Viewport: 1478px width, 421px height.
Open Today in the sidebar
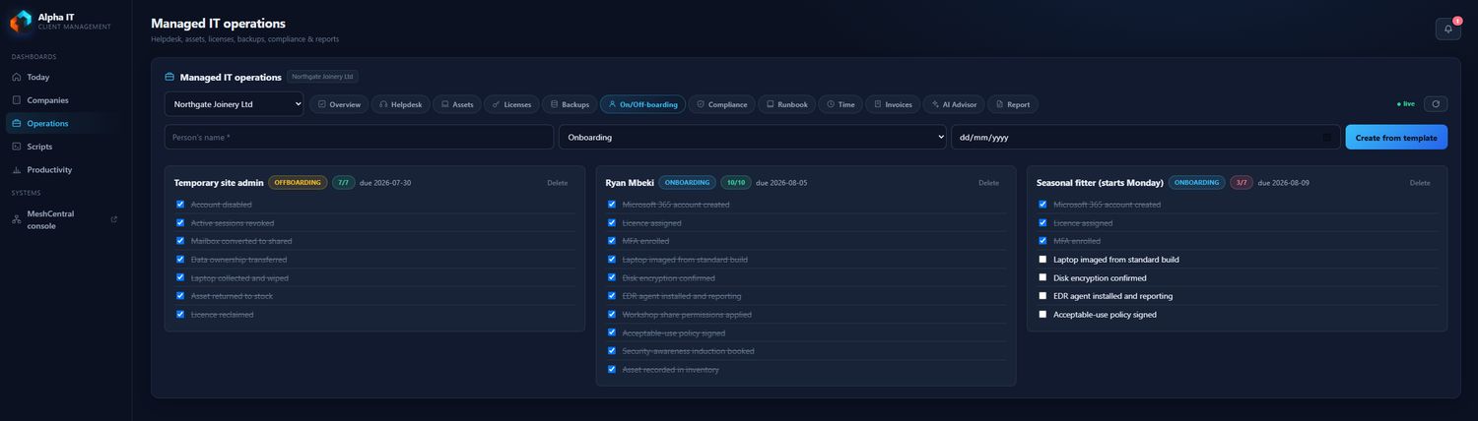[x=65, y=77]
